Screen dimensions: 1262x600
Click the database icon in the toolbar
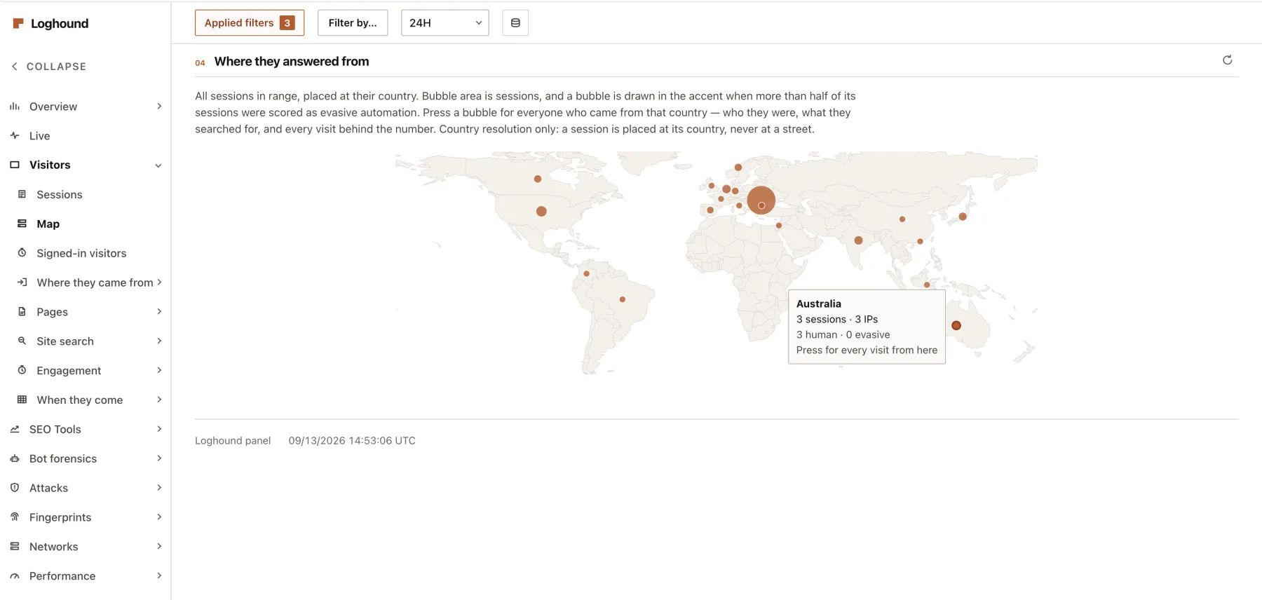515,23
